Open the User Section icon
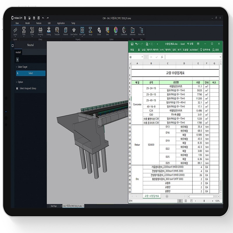This screenshot has width=233, height=233. pos(74,31)
